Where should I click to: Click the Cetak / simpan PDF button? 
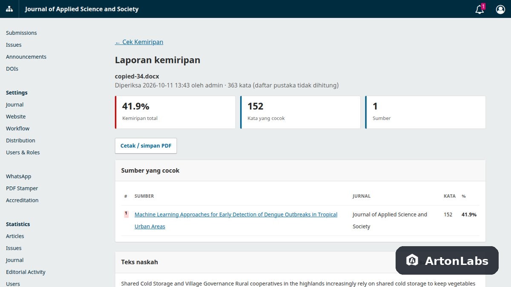[146, 146]
